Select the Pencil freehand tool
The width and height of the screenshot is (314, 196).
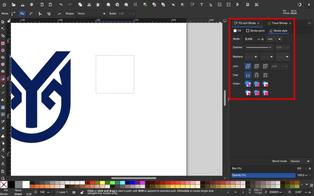click(3, 86)
